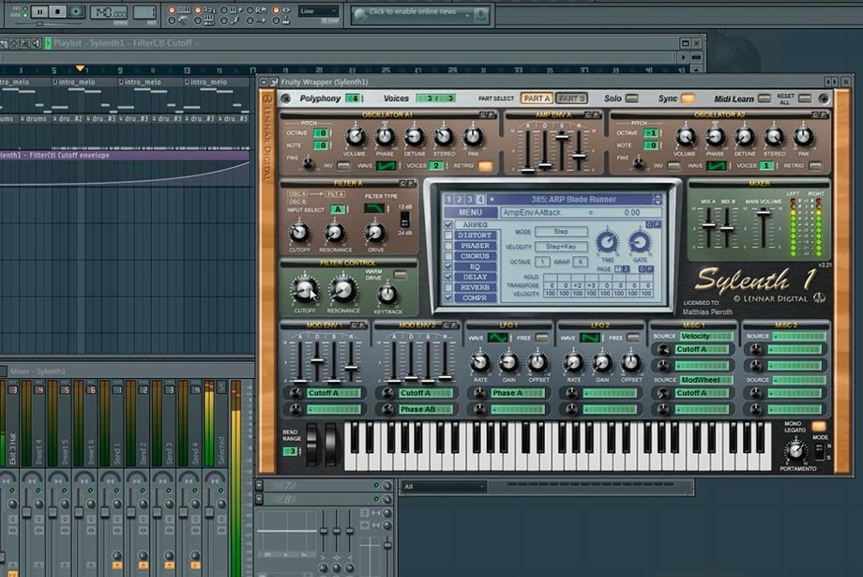This screenshot has width=863, height=577.
Task: Click the Midi Learn button
Action: click(x=764, y=99)
